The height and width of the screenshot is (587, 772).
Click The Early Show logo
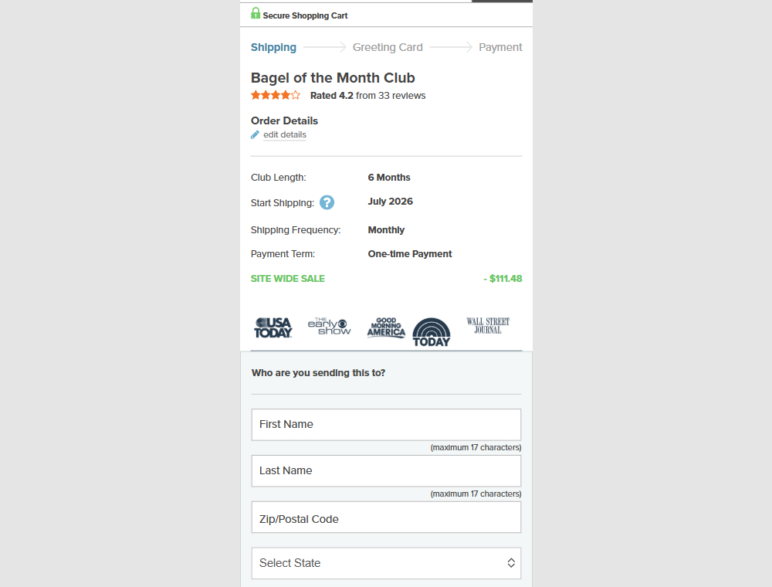(x=330, y=326)
